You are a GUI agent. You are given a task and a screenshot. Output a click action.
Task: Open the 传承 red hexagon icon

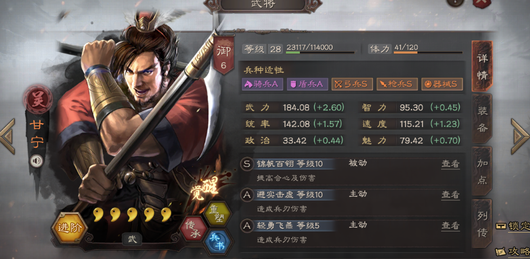click(x=192, y=229)
